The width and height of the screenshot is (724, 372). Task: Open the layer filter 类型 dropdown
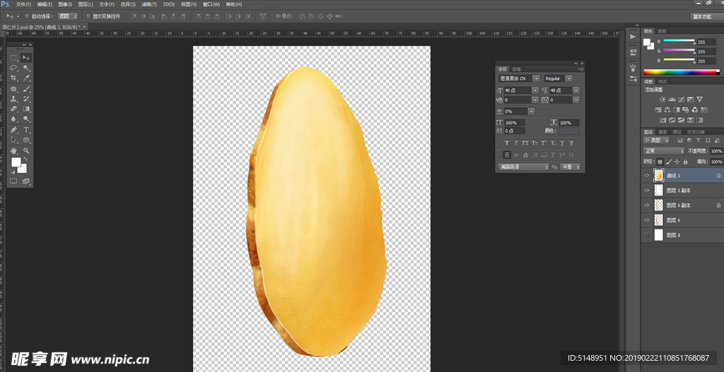(x=657, y=140)
